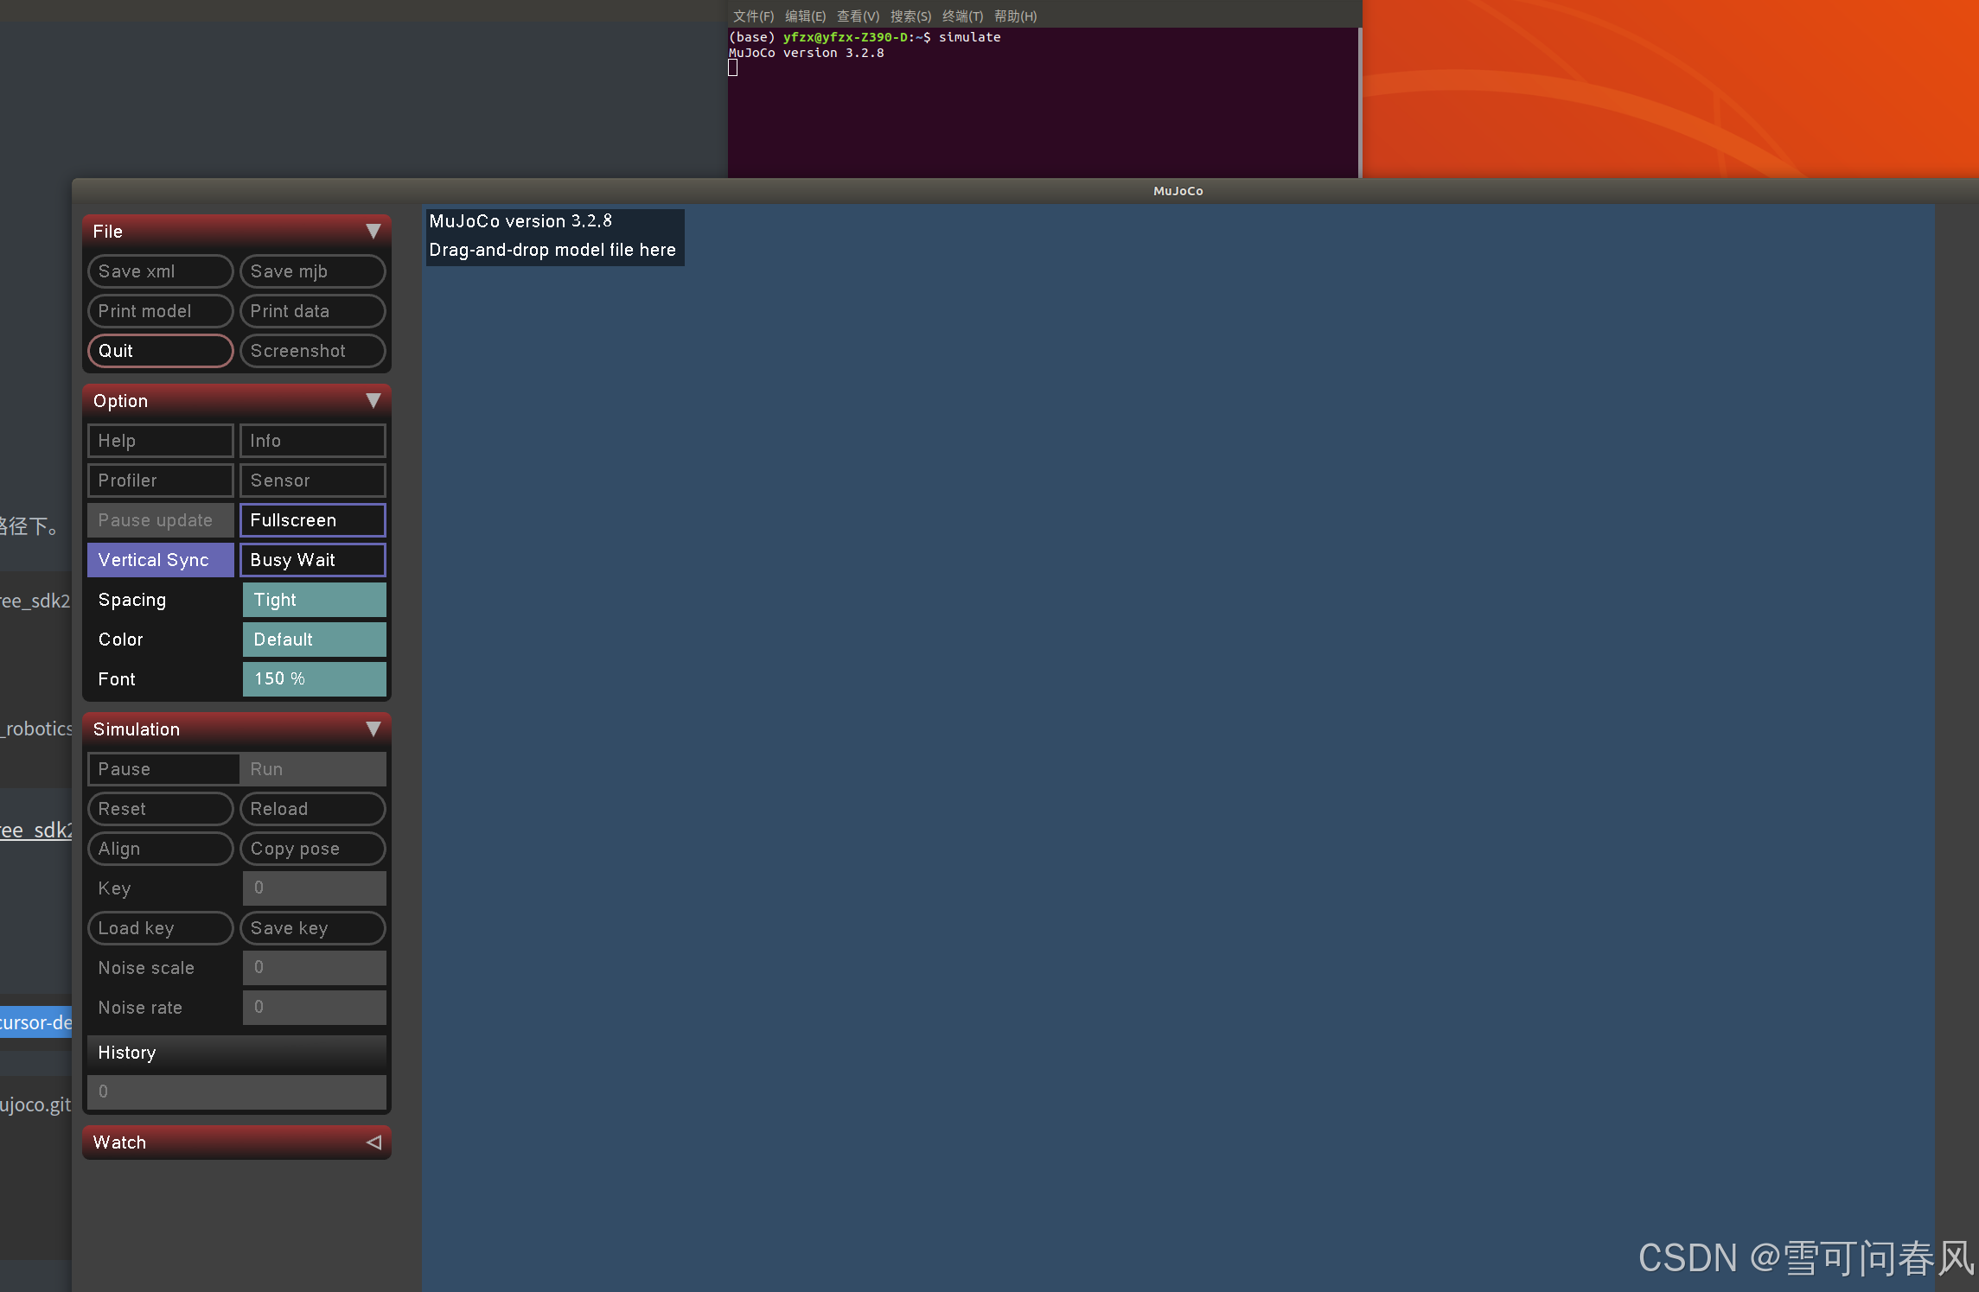Open terminal 终端(T) menu
The width and height of the screenshot is (1979, 1292).
point(962,16)
